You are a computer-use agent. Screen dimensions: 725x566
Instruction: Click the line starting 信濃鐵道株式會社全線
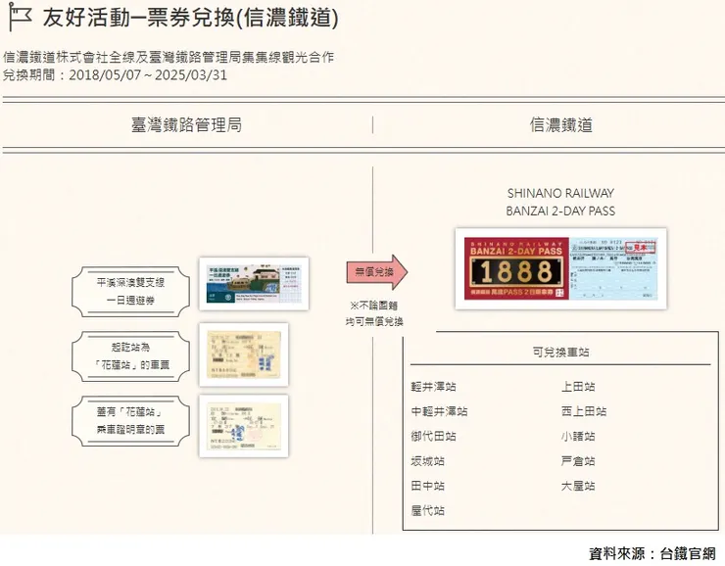coord(169,58)
